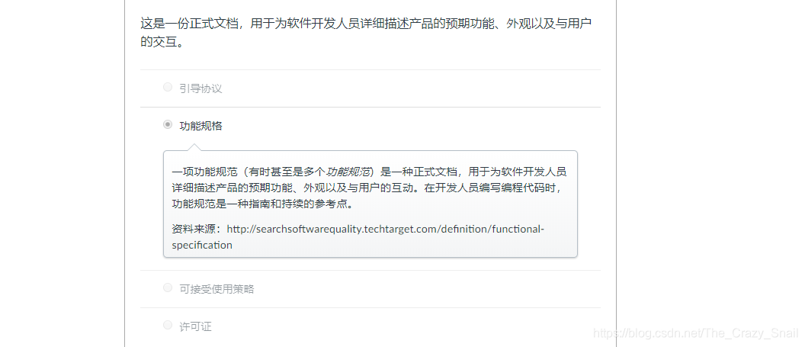This screenshot has height=347, width=805.
Task: Click the divider line above 许可证 option
Action: click(370, 308)
